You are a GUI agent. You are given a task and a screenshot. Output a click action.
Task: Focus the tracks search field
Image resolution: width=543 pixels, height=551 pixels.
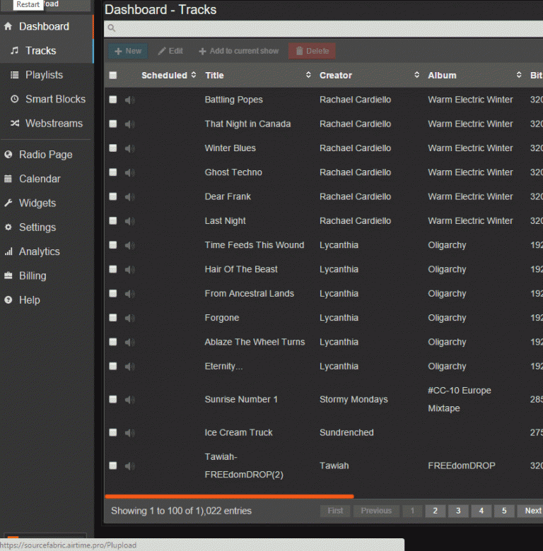pyautogui.click(x=324, y=28)
